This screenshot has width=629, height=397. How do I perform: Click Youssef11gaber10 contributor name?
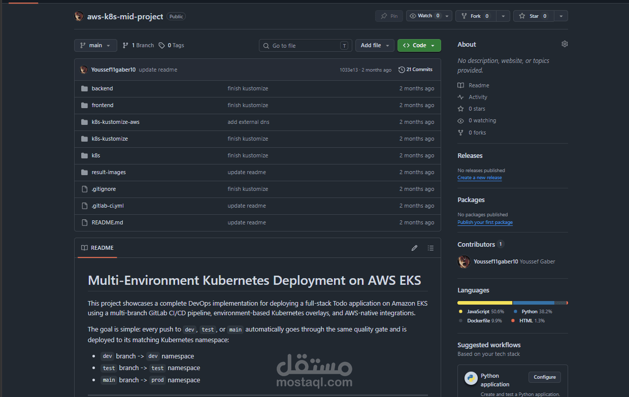[x=496, y=261]
